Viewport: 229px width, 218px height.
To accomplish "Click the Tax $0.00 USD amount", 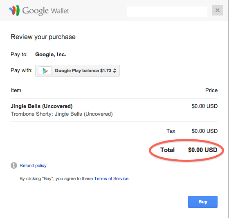I will point(204,131).
